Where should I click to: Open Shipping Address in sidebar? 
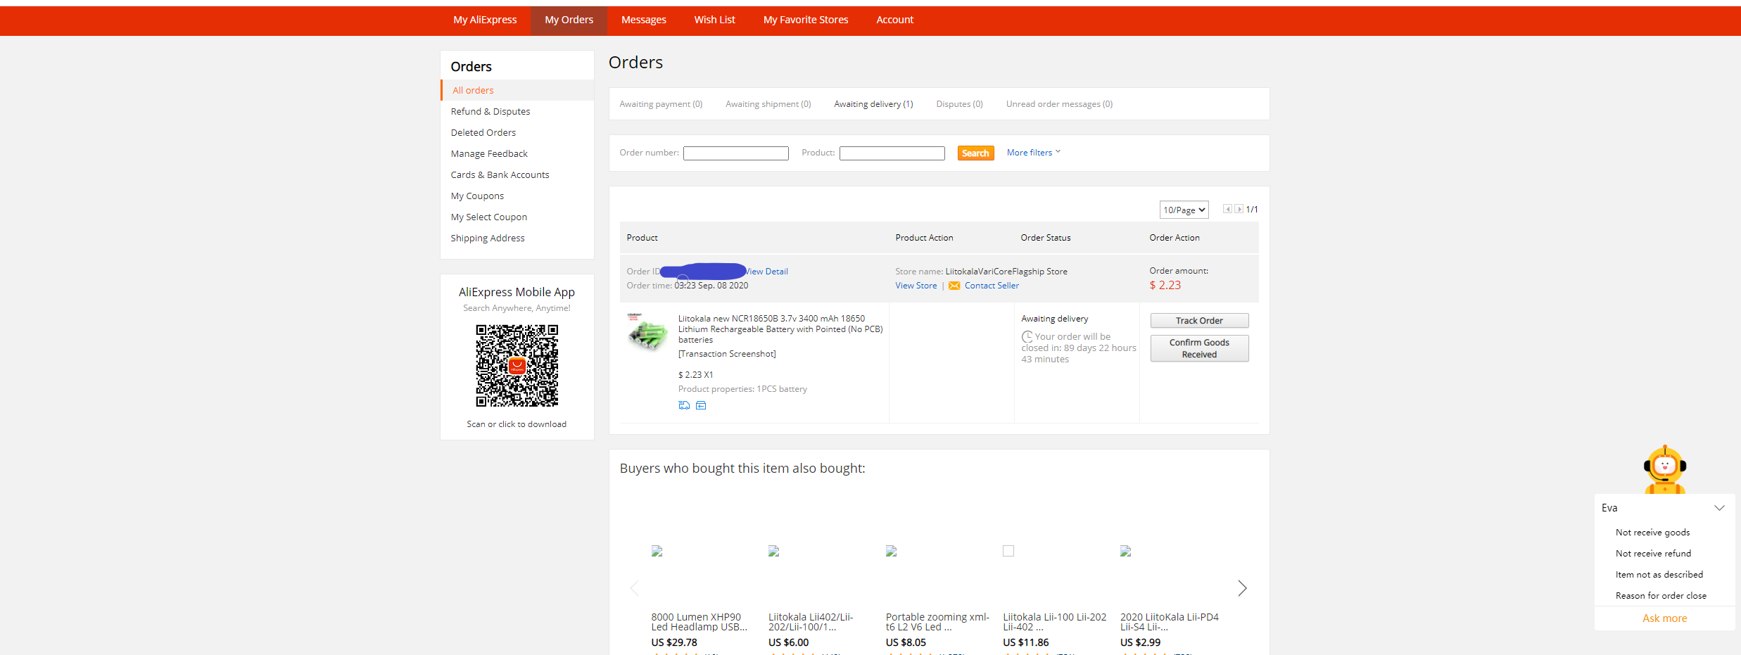coord(488,238)
